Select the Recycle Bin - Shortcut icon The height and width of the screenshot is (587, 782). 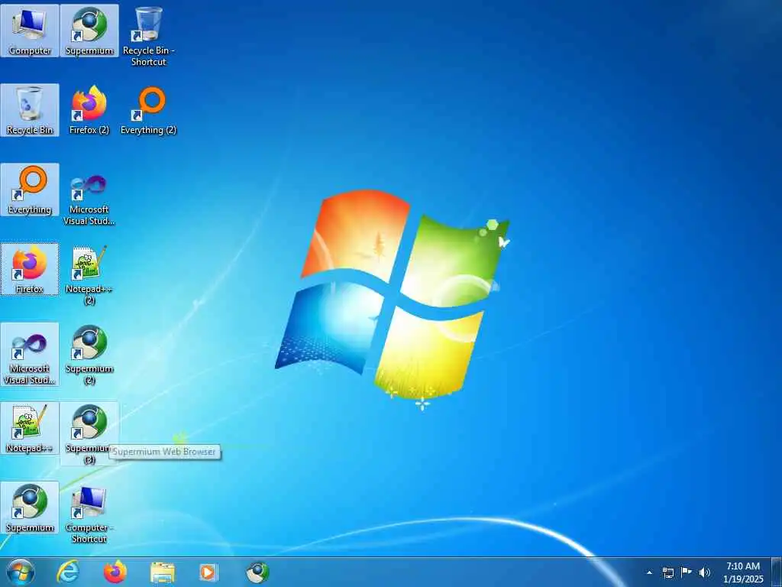point(149,37)
